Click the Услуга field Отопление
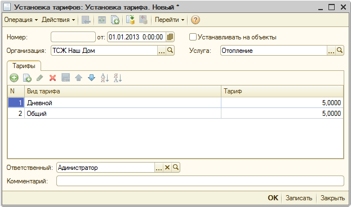Image resolution: width=351 pixels, height=207 pixels. (274, 51)
